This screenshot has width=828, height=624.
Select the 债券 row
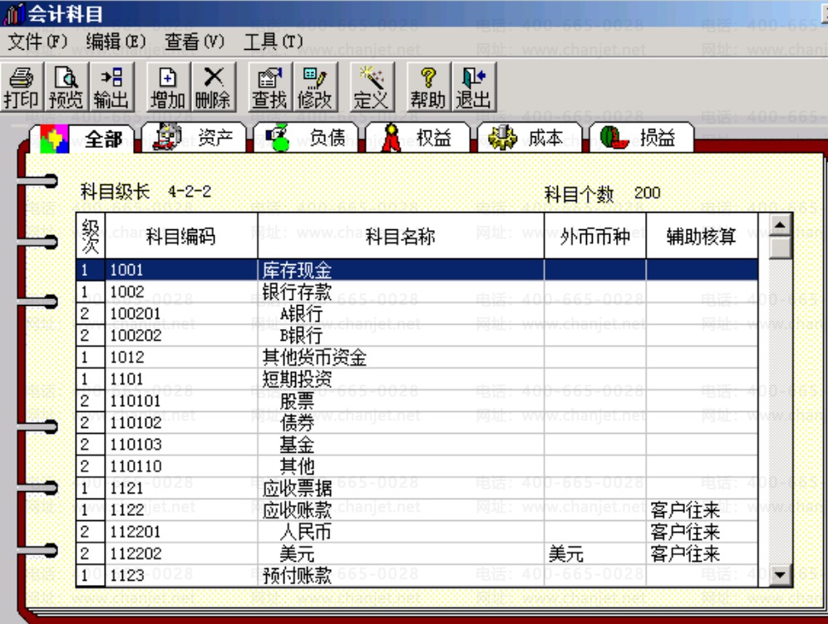coord(417,423)
